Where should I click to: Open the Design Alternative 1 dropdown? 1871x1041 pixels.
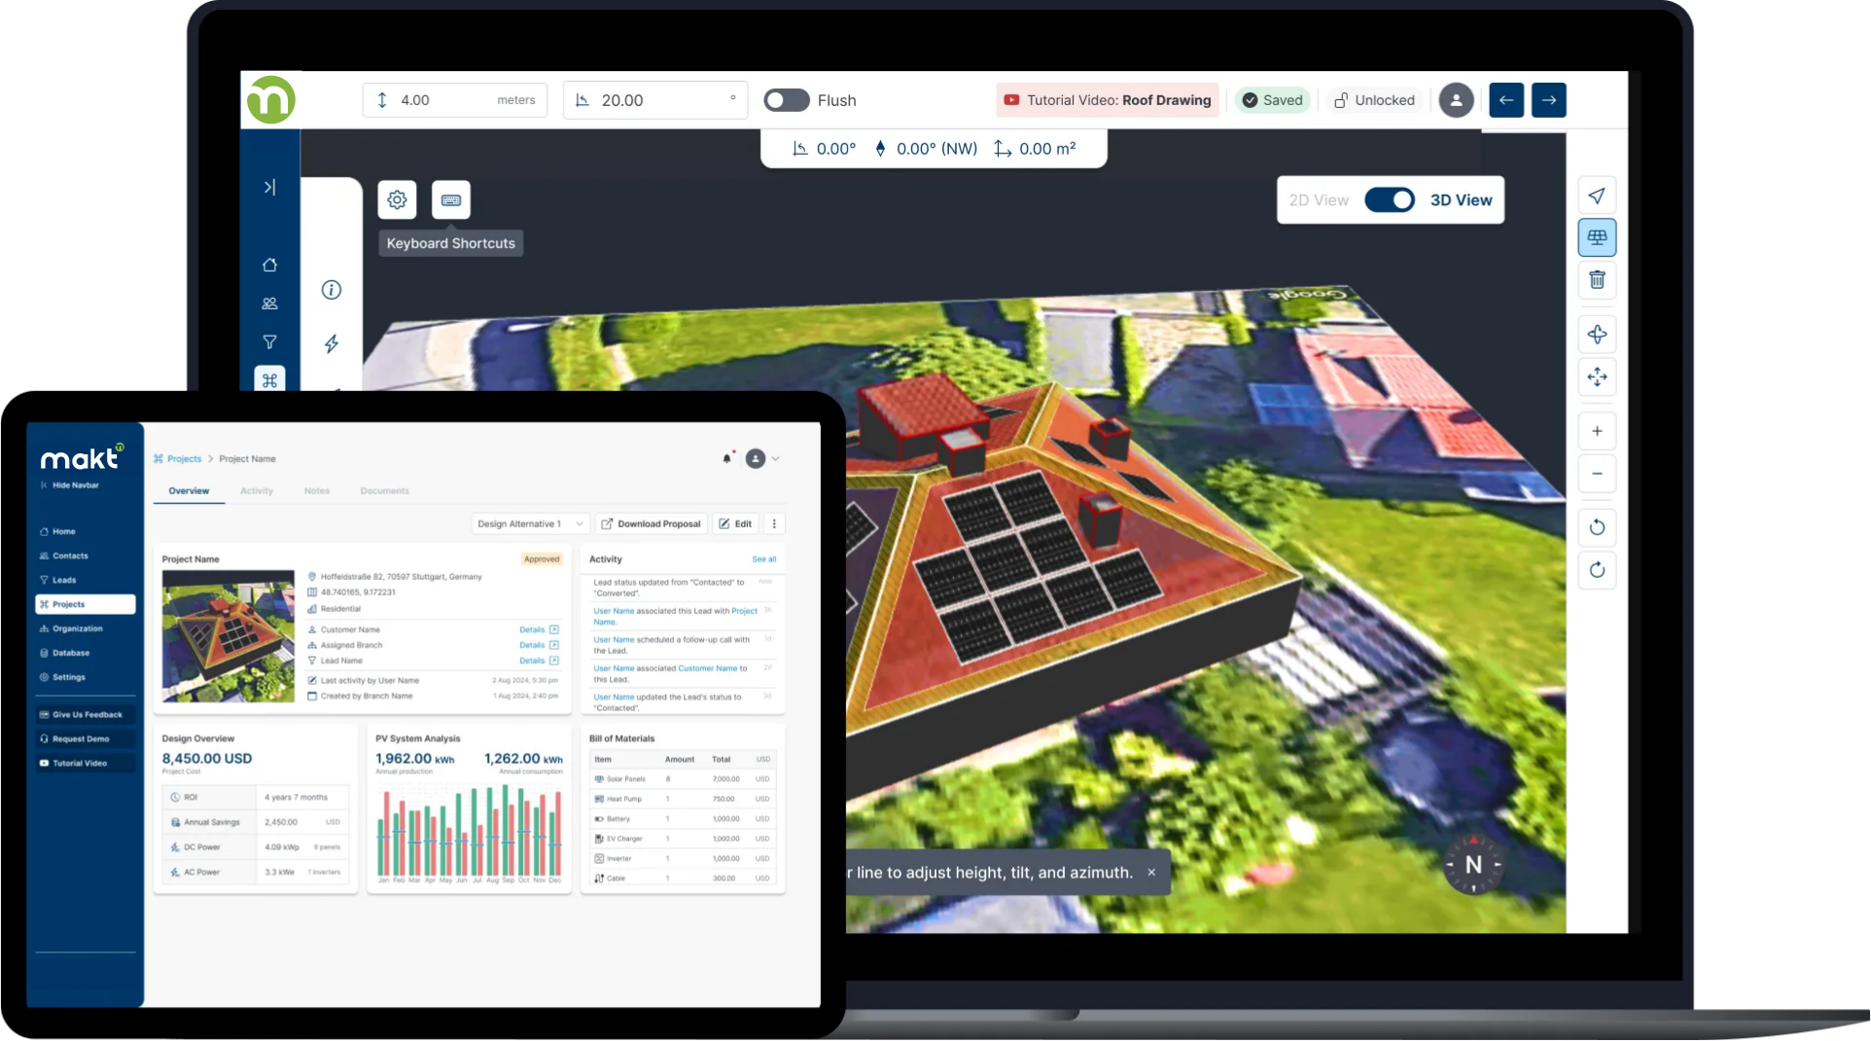(530, 523)
